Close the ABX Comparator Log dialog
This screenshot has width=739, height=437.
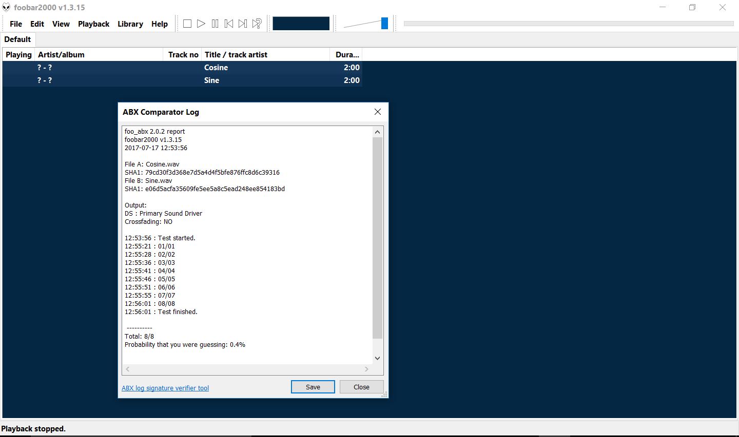point(378,112)
